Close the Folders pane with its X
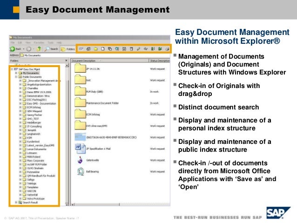The width and height of the screenshot is (297, 223). point(66,61)
